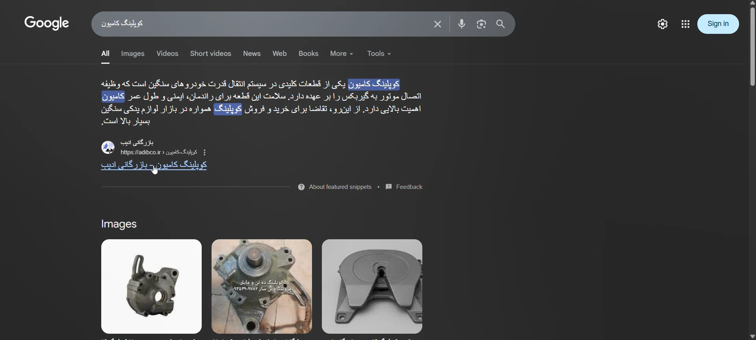Select the Short videos tab
This screenshot has height=340, width=756.
pos(211,54)
